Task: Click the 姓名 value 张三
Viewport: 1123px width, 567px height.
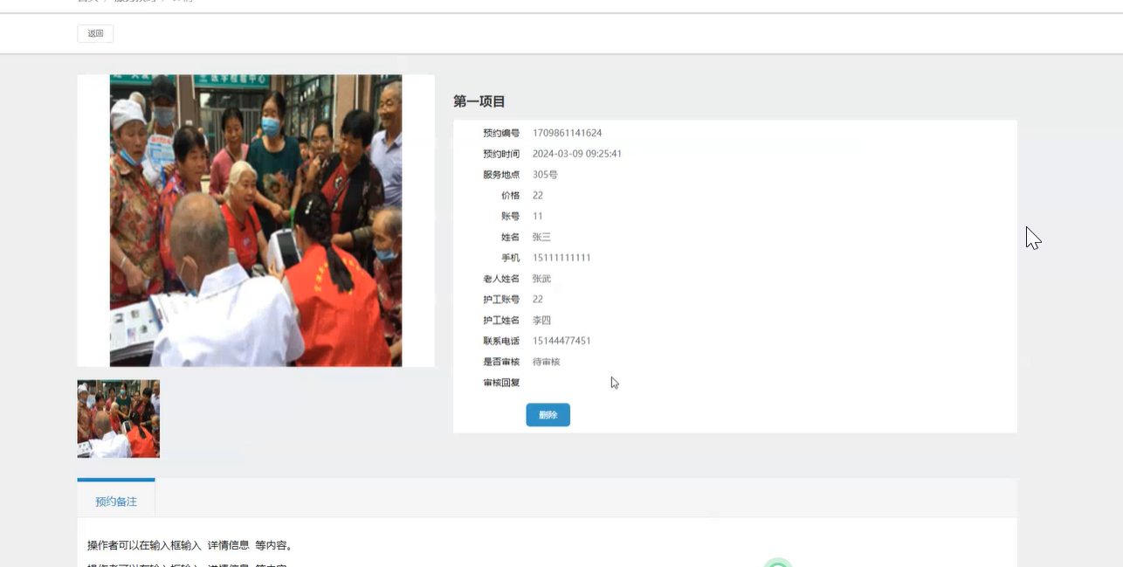Action: [541, 237]
